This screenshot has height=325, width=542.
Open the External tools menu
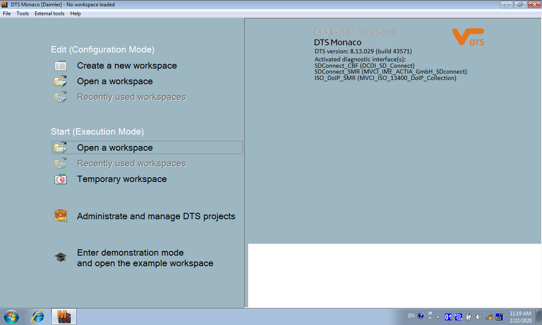(x=50, y=14)
